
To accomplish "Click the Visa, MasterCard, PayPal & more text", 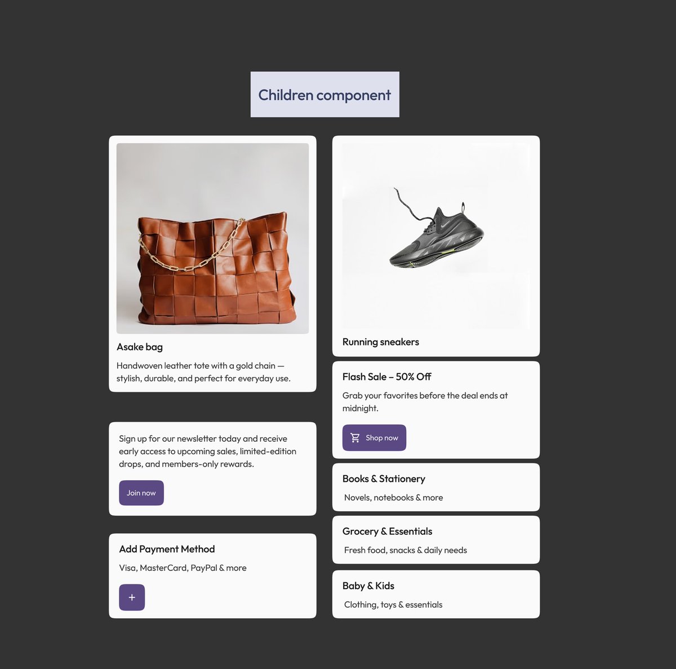I will click(183, 568).
